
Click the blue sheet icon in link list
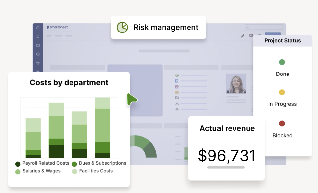(177, 81)
